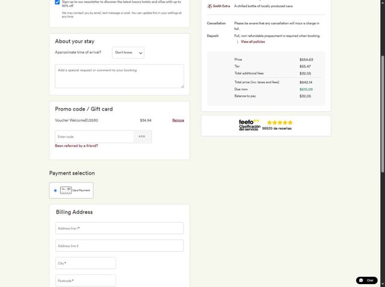Click the Smith Extra icon
The height and width of the screenshot is (287, 385).
209,6
